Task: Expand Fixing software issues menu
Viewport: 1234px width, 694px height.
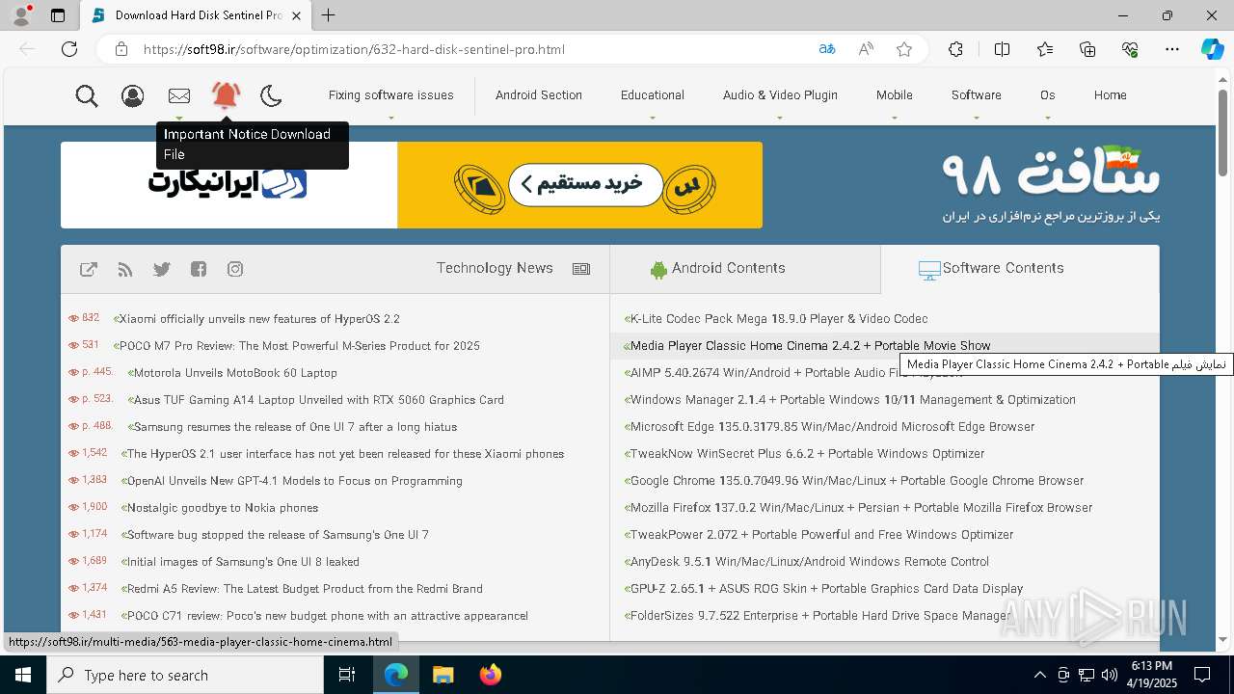Action: click(390, 95)
